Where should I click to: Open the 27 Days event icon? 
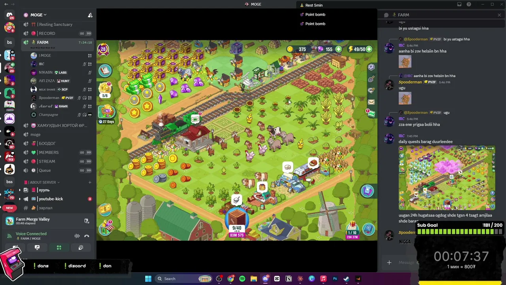106,114
